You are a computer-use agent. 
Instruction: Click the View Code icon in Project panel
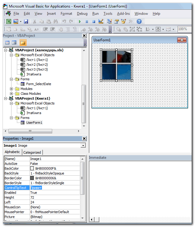8,43
